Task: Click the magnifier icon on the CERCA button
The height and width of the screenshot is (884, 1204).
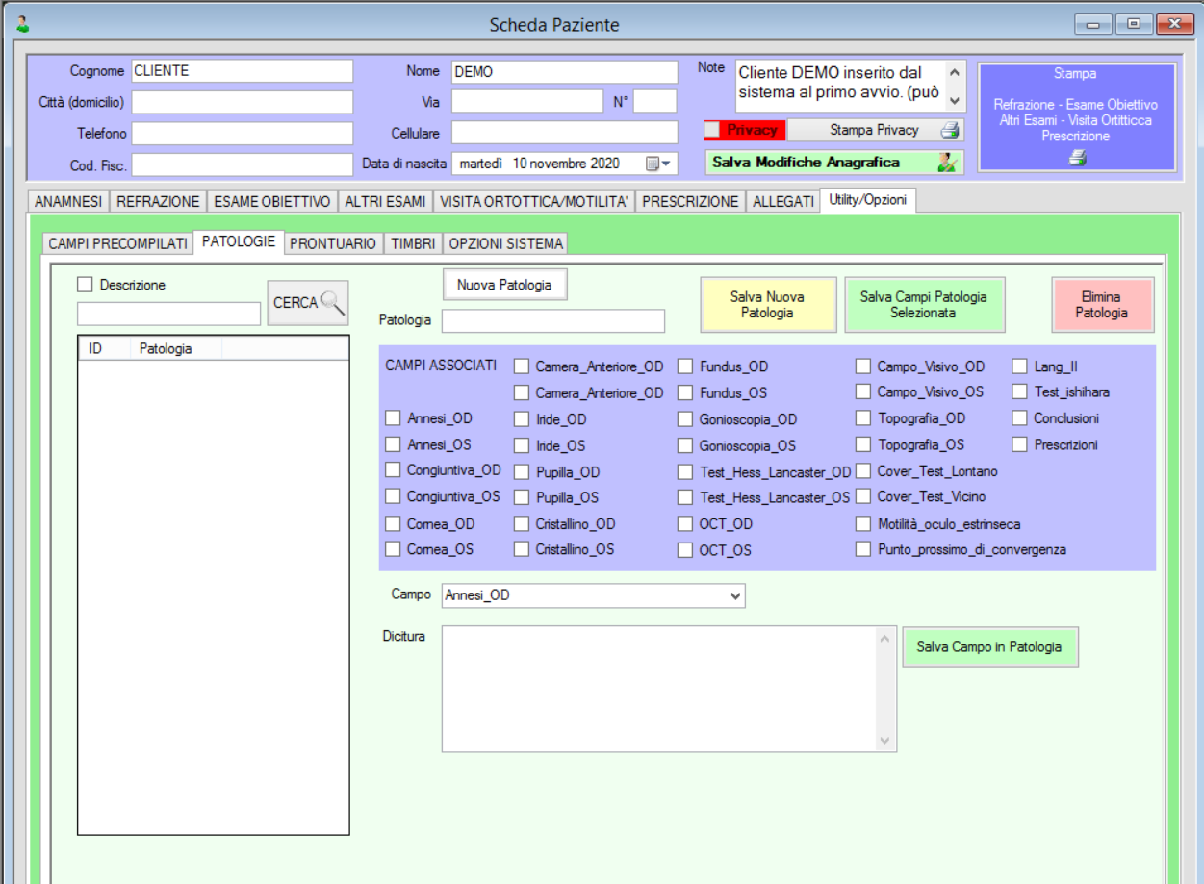Action: pos(333,303)
